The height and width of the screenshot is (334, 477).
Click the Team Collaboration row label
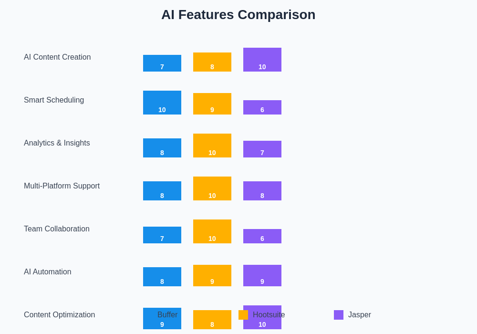click(57, 229)
